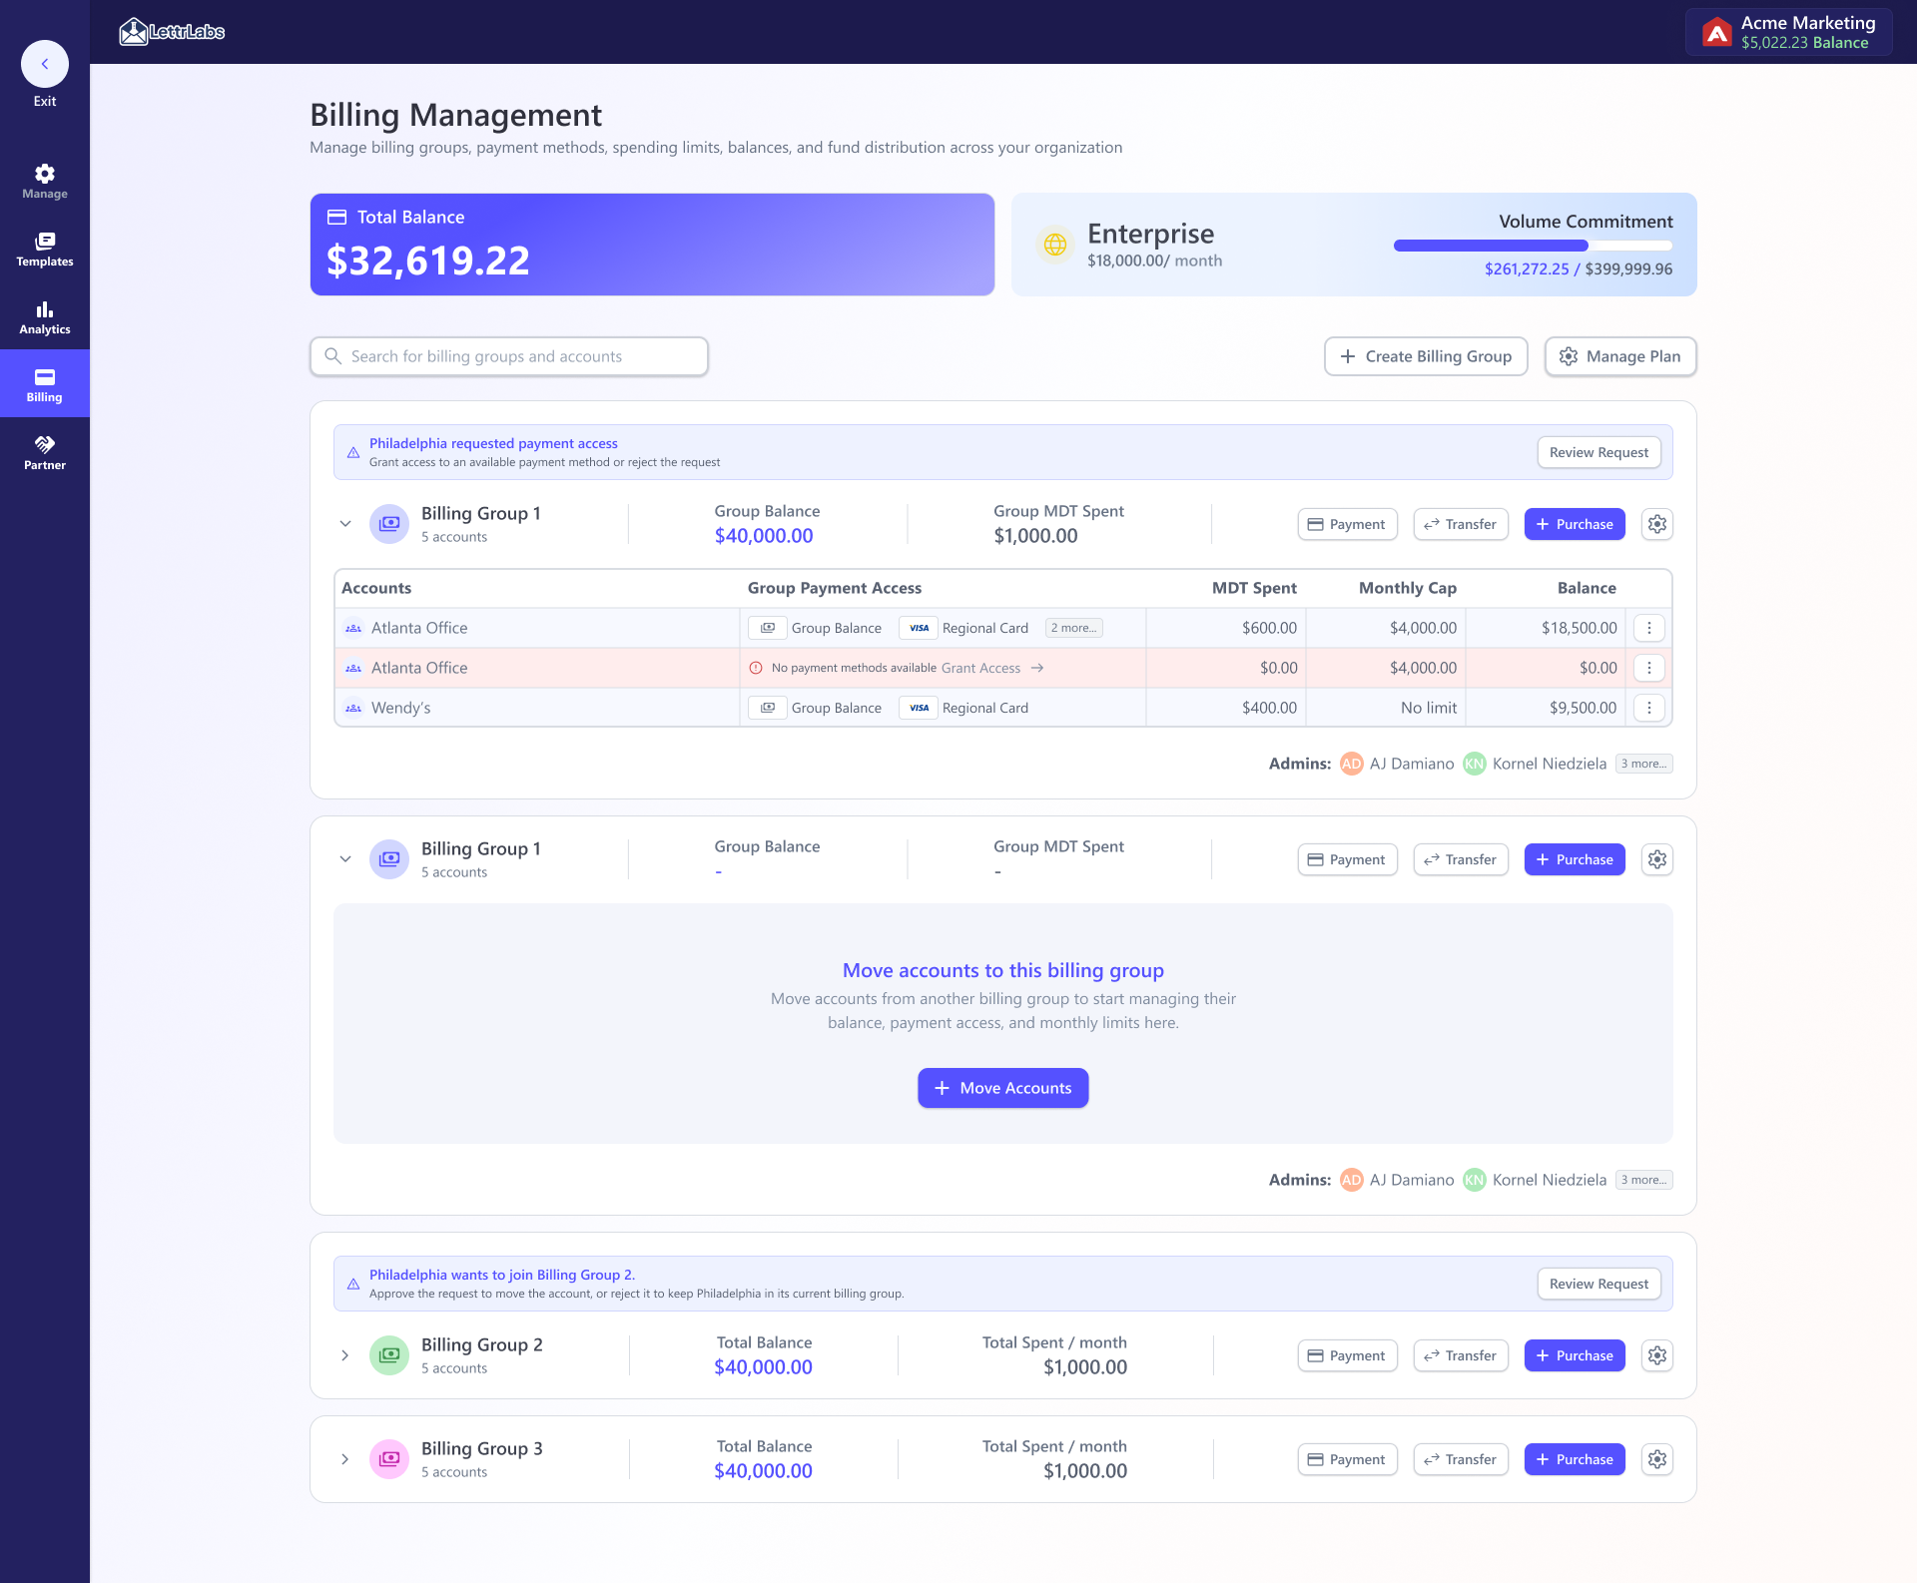Screen dimensions: 1917x1583
Task: Click the Wendy's account name
Action: [401, 708]
